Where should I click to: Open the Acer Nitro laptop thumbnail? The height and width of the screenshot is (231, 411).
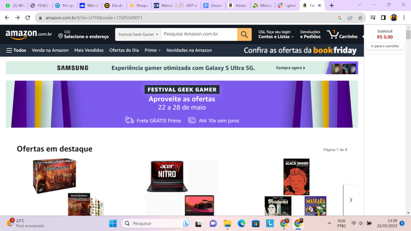click(x=167, y=176)
